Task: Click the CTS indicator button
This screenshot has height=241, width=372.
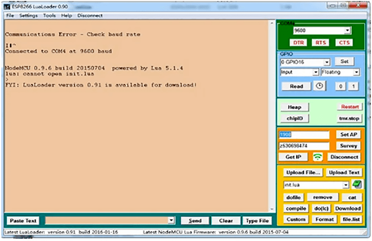Action: tap(344, 43)
